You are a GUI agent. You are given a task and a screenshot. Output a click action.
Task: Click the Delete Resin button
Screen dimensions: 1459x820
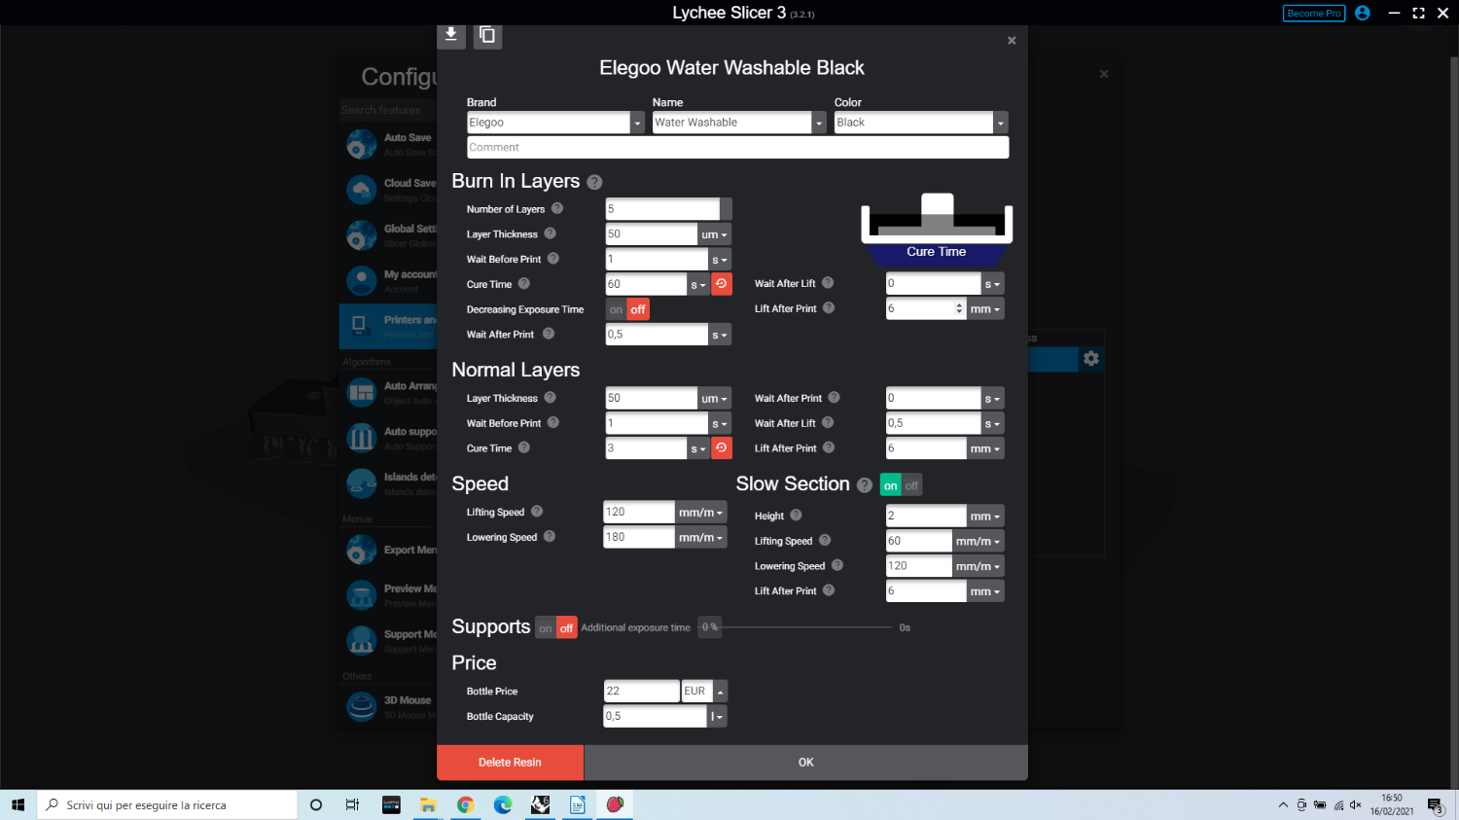510,763
